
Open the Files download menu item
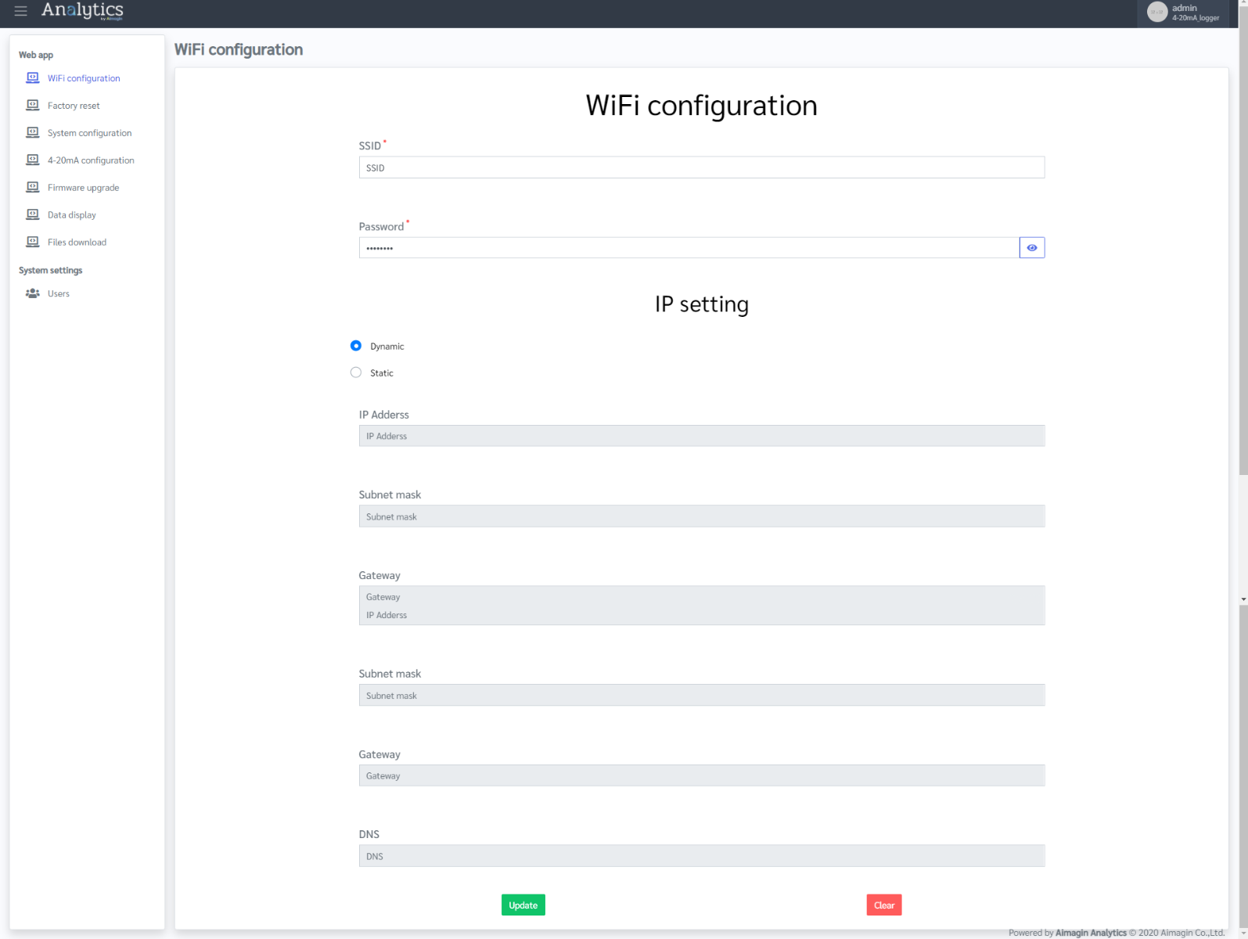(77, 243)
